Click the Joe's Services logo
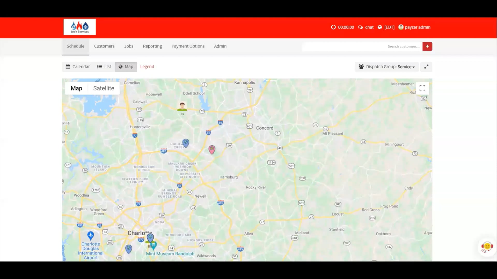 pyautogui.click(x=79, y=27)
